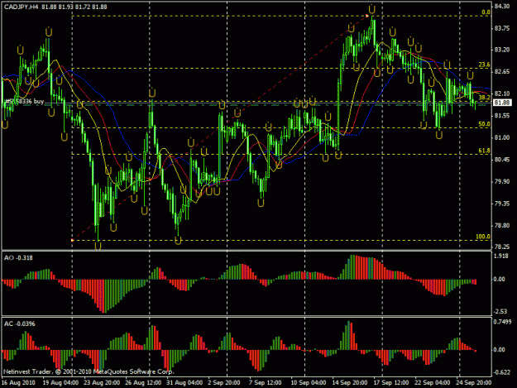Select the Fibonacci 38.2 level label

coord(484,98)
